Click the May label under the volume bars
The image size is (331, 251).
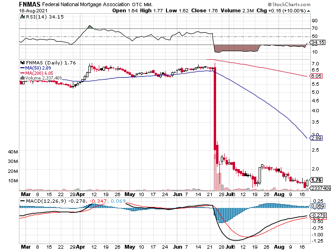click(x=130, y=194)
